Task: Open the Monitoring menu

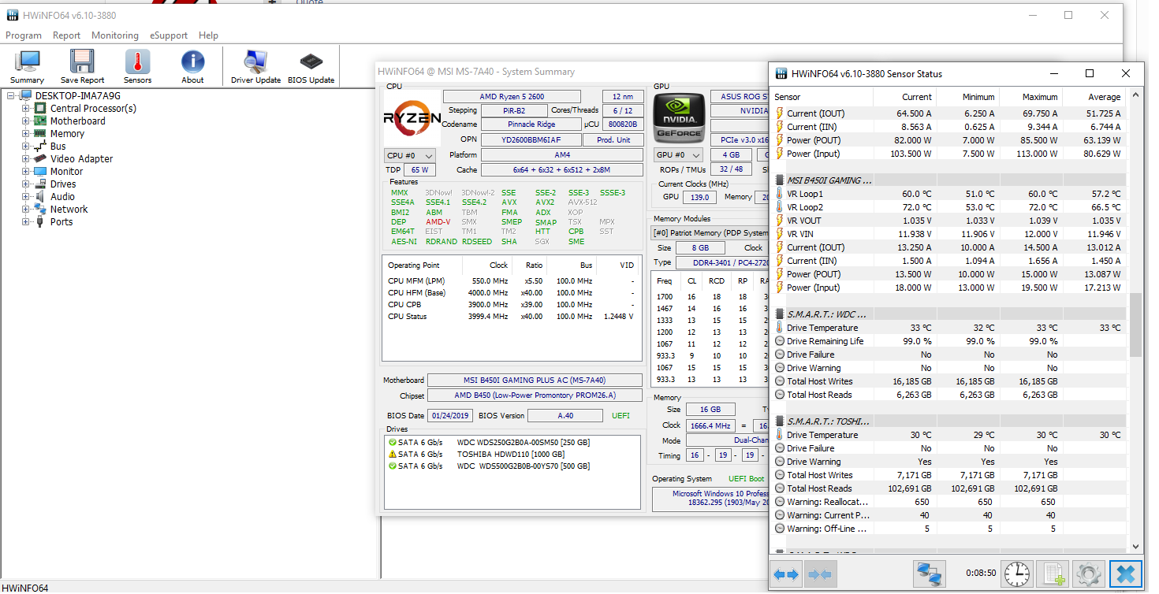Action: coord(115,35)
